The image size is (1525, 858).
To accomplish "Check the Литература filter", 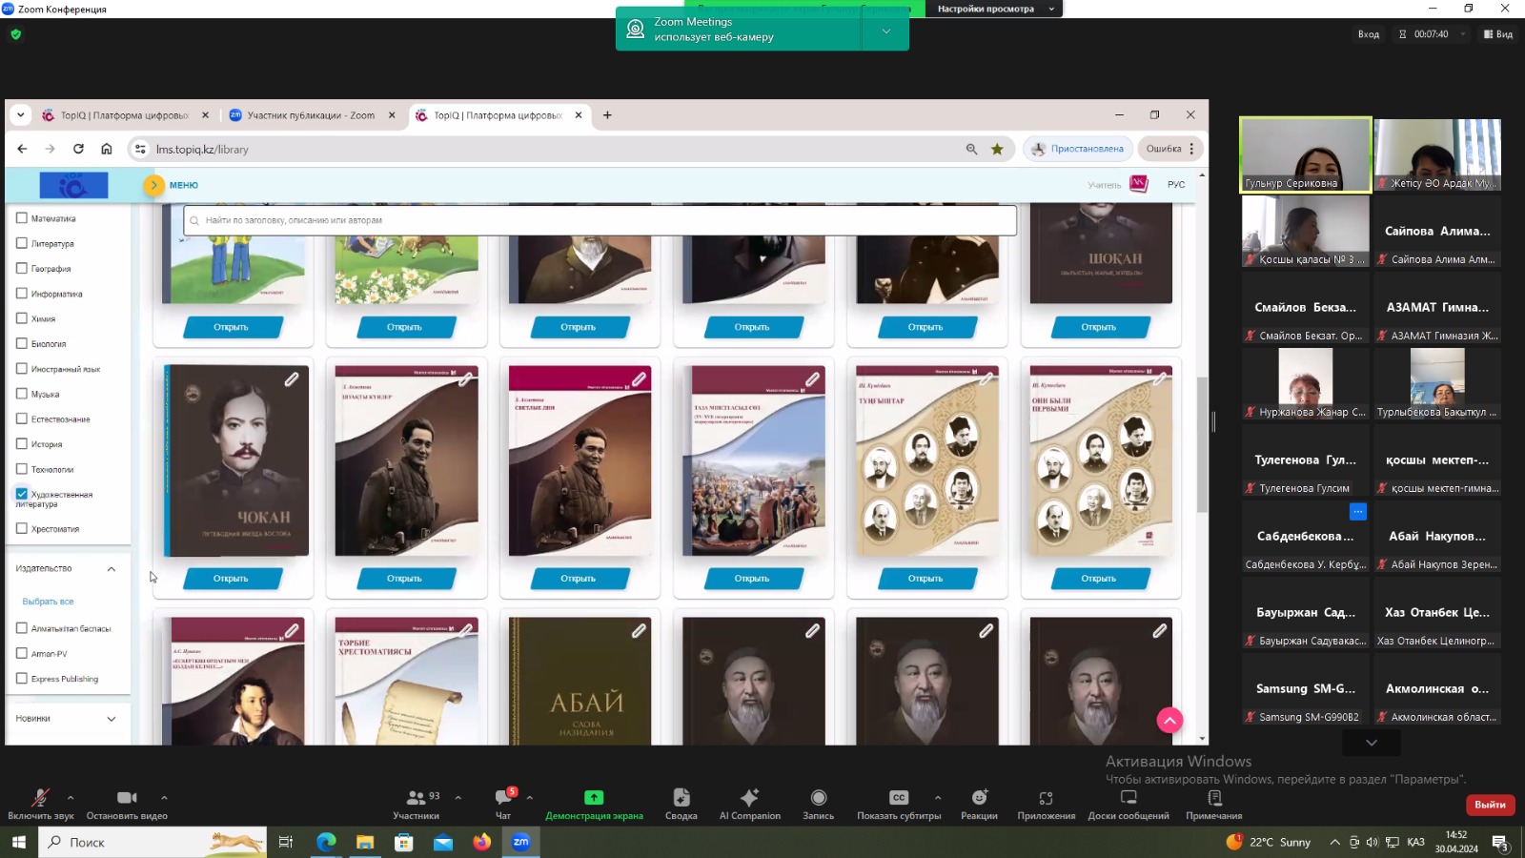I will [21, 243].
